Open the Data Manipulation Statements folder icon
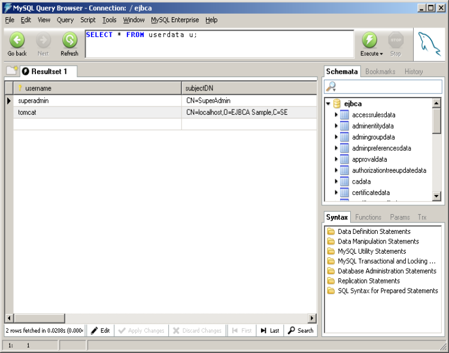This screenshot has width=449, height=353. point(331,241)
